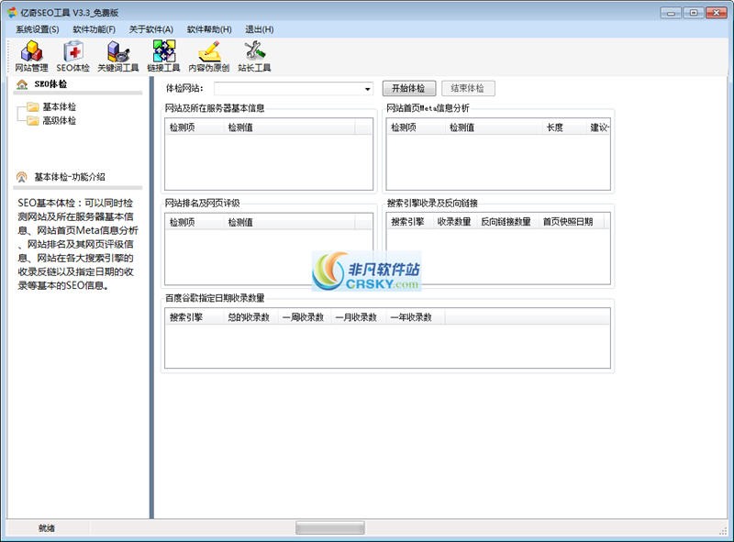
Task: Click 搜索引擎 header in 收录及反向链接 table
Action: 407,222
